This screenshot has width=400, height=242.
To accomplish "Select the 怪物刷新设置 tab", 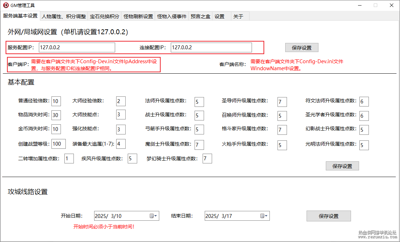I will (x=138, y=16).
